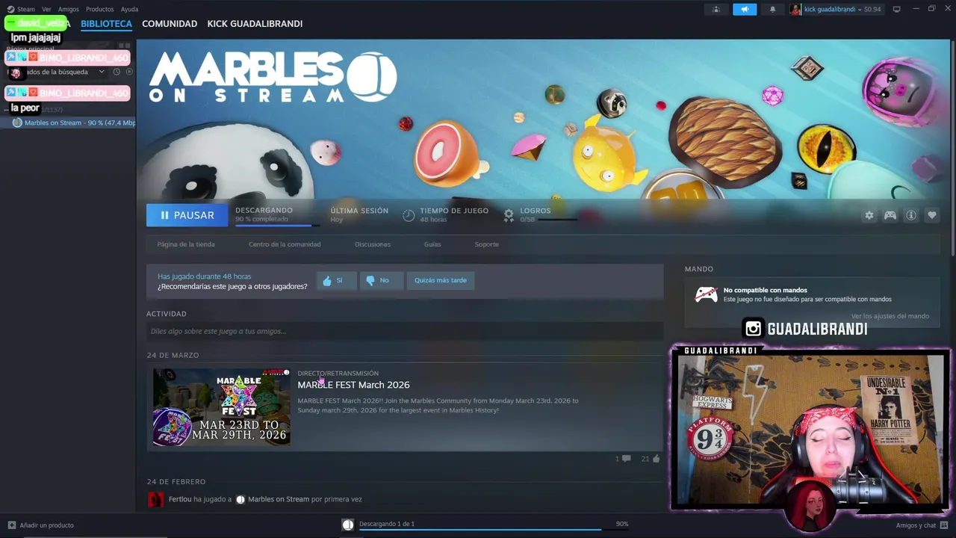The width and height of the screenshot is (956, 538).
Task: Click the No thumbs down button
Action: (x=381, y=281)
